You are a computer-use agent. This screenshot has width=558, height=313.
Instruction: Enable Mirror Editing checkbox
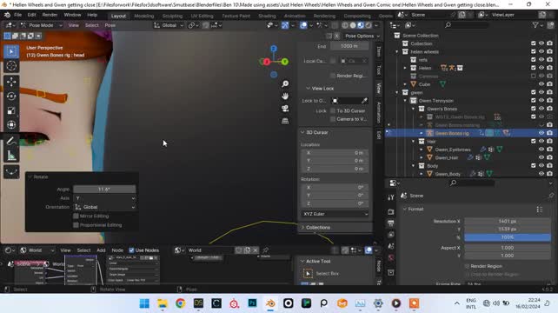(x=76, y=216)
